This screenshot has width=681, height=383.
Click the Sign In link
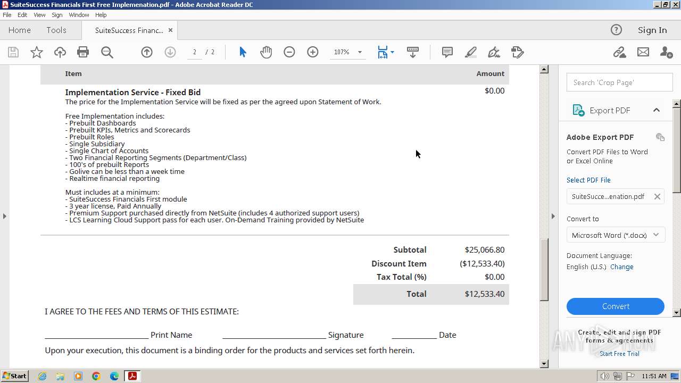(652, 30)
